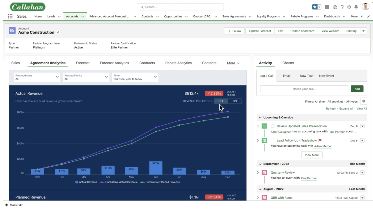Click the task icon for Review Updated Sales Presentation
The width and height of the screenshot is (373, 209).
[264, 126]
